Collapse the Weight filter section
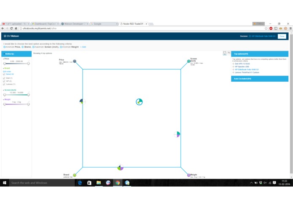 coord(3,100)
